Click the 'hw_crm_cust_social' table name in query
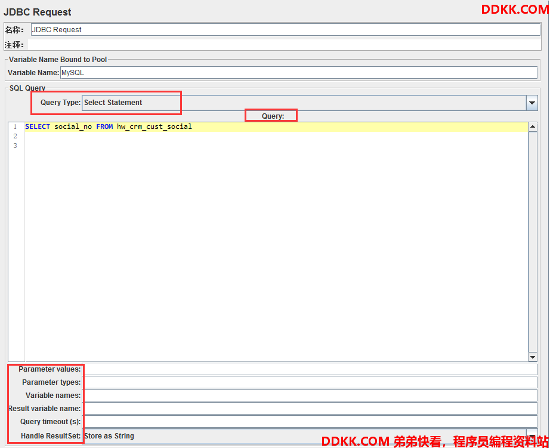 (x=155, y=126)
